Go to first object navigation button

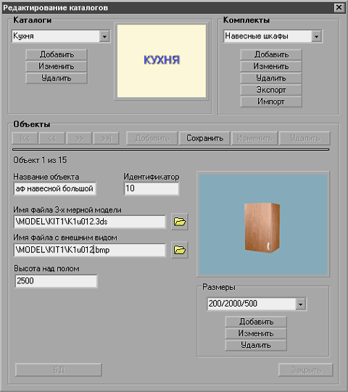coord(25,138)
